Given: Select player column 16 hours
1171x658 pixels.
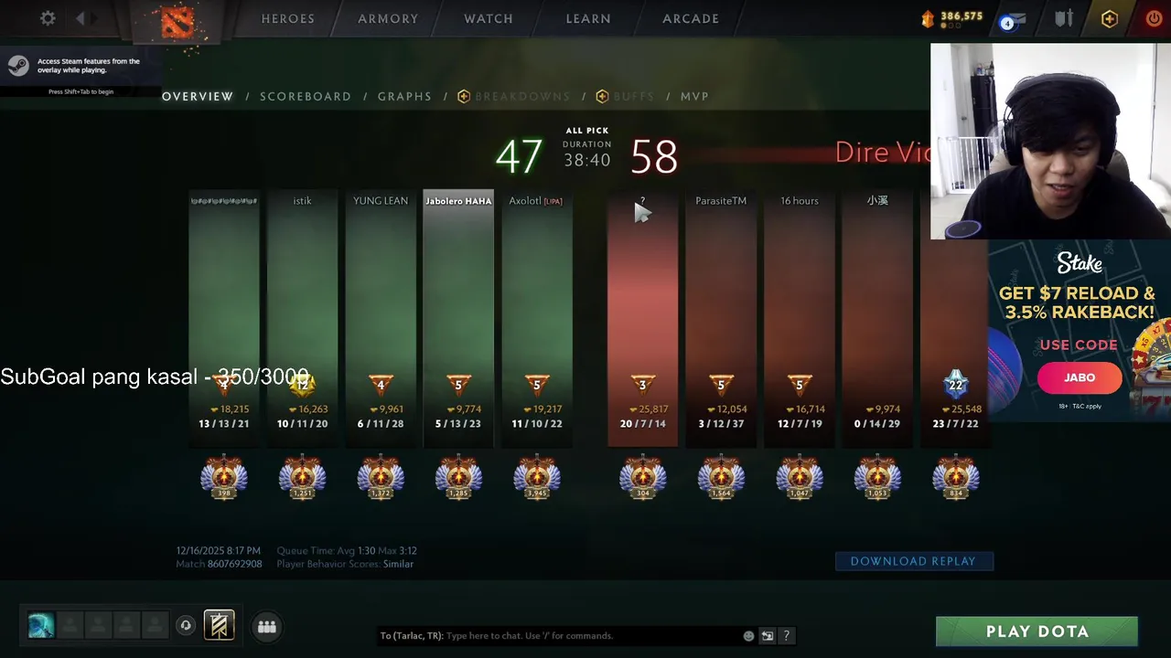Looking at the screenshot, I should (799, 319).
